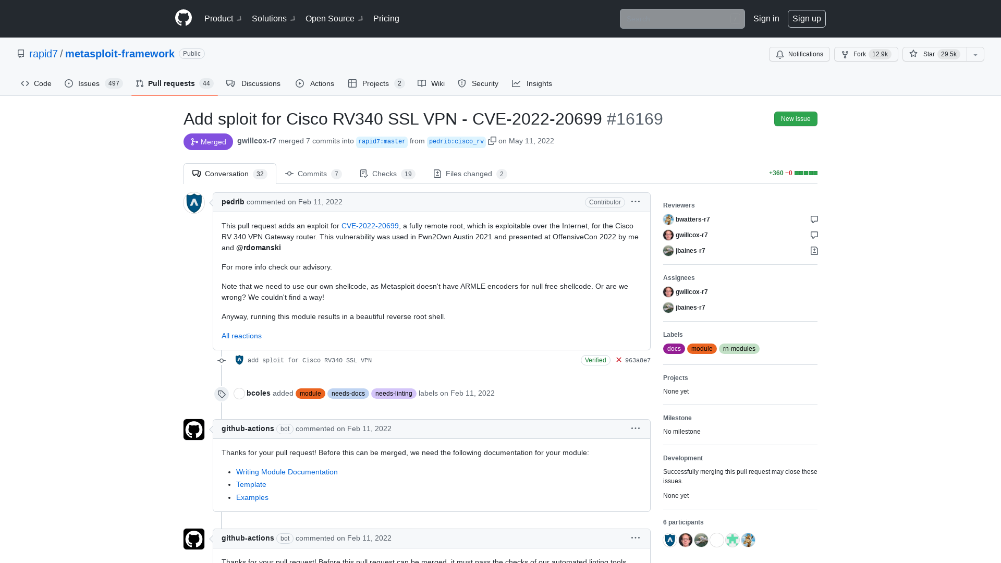Expand the star lists dropdown arrow

[975, 54]
